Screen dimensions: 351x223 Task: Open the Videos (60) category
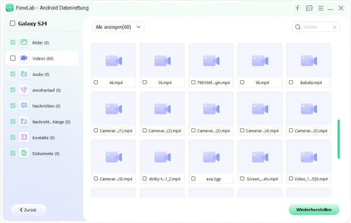pos(43,59)
